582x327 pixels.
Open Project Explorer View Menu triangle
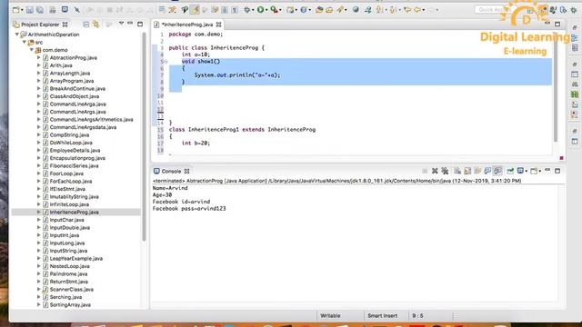121,24
